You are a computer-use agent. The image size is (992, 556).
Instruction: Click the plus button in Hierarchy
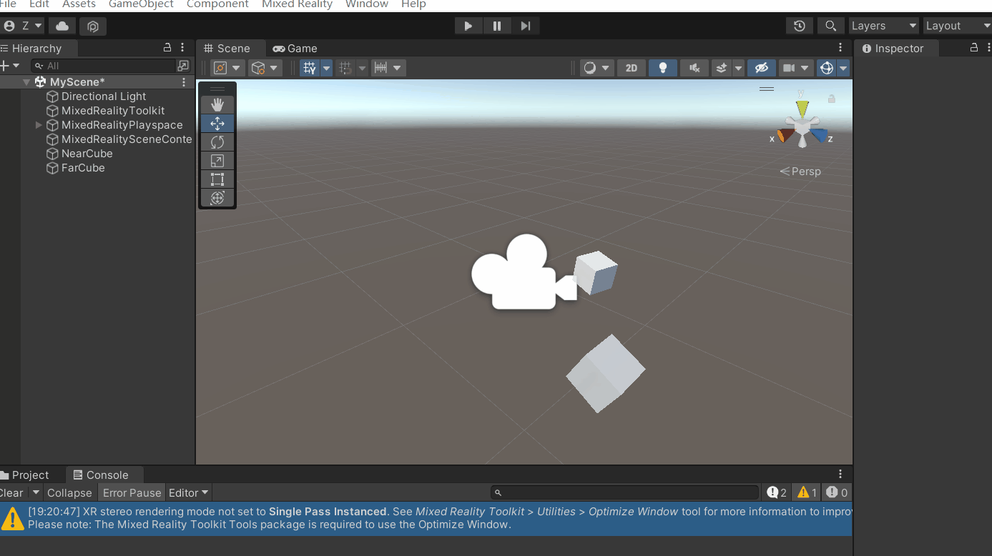click(x=5, y=66)
